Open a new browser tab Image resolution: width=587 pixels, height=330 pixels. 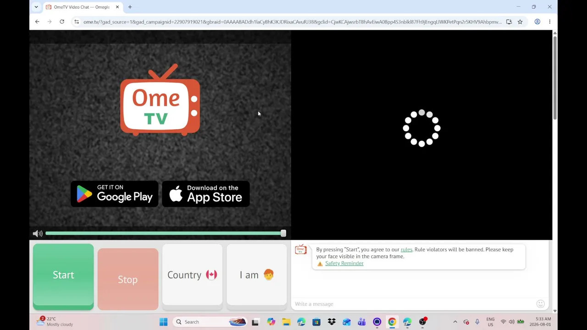click(x=130, y=7)
